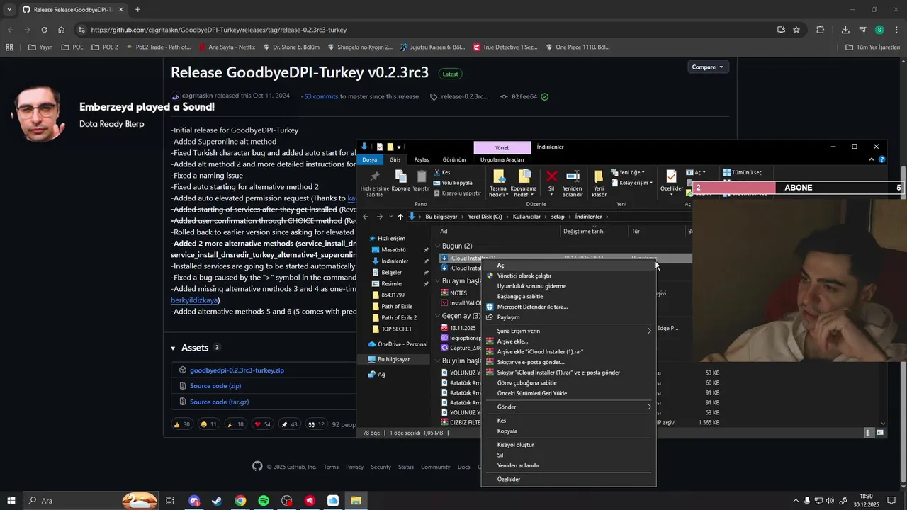The width and height of the screenshot is (907, 510).
Task: Click the red Sil delete icon
Action: point(551,176)
